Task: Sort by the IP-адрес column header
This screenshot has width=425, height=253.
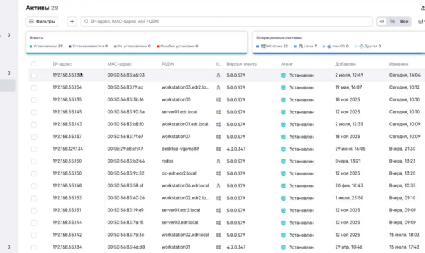Action: click(62, 64)
